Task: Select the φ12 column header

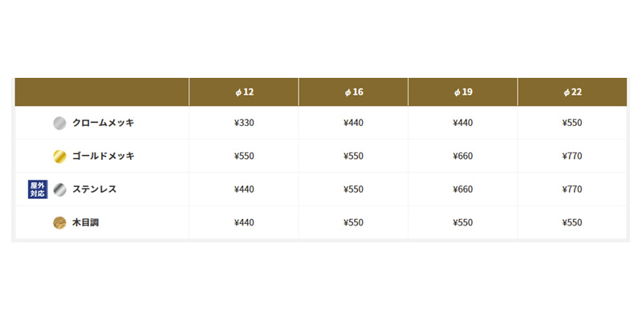Action: pos(244,92)
